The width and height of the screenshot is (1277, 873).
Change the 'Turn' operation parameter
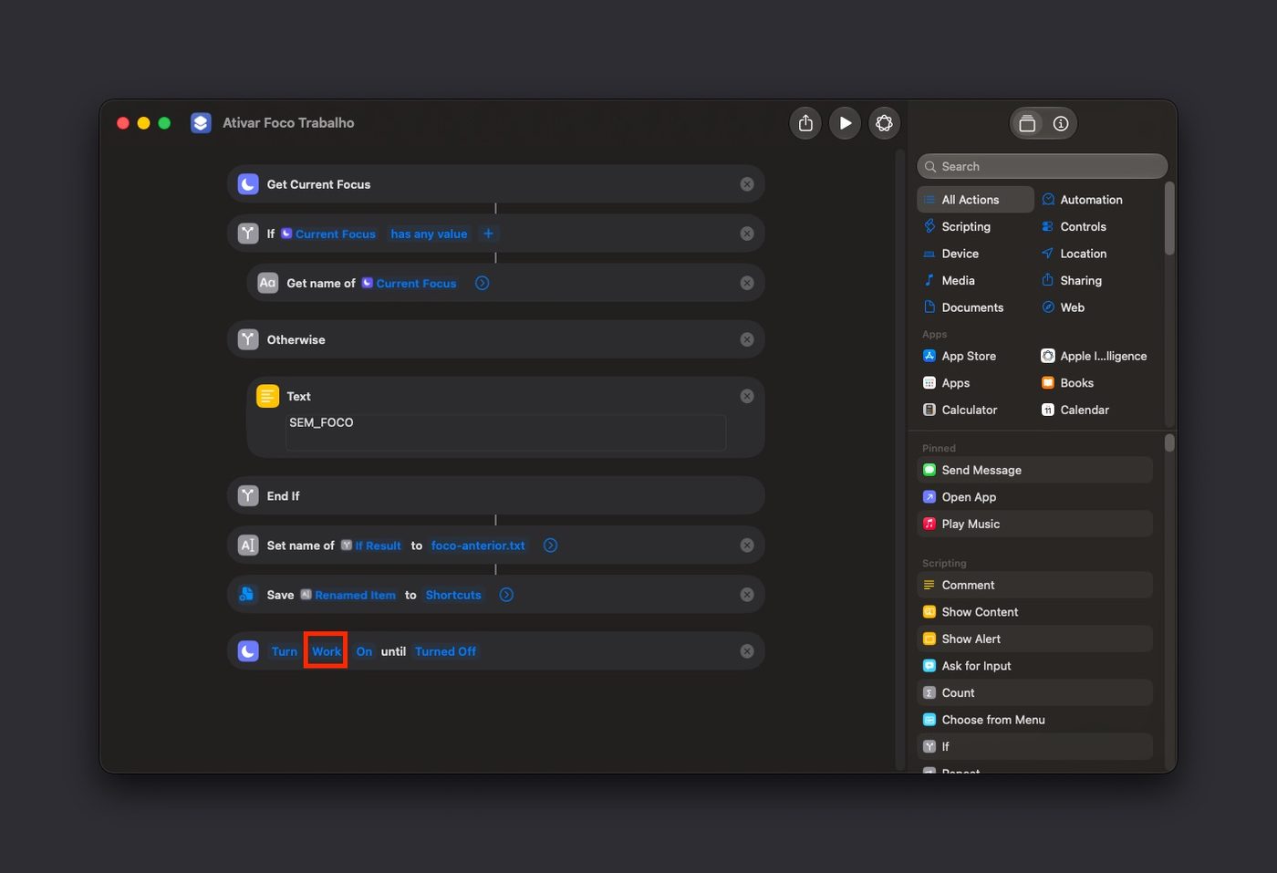285,651
